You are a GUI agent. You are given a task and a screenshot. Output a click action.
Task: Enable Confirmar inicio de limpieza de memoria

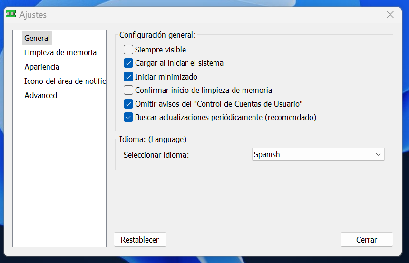point(128,90)
